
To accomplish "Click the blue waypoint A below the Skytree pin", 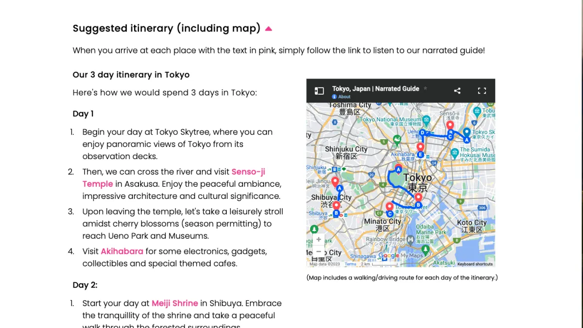I will tap(466, 140).
